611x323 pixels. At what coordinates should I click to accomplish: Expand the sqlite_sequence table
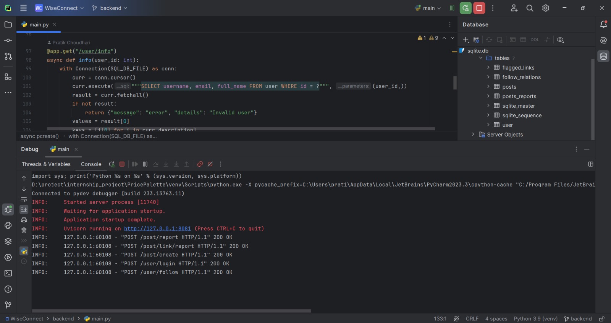(488, 115)
